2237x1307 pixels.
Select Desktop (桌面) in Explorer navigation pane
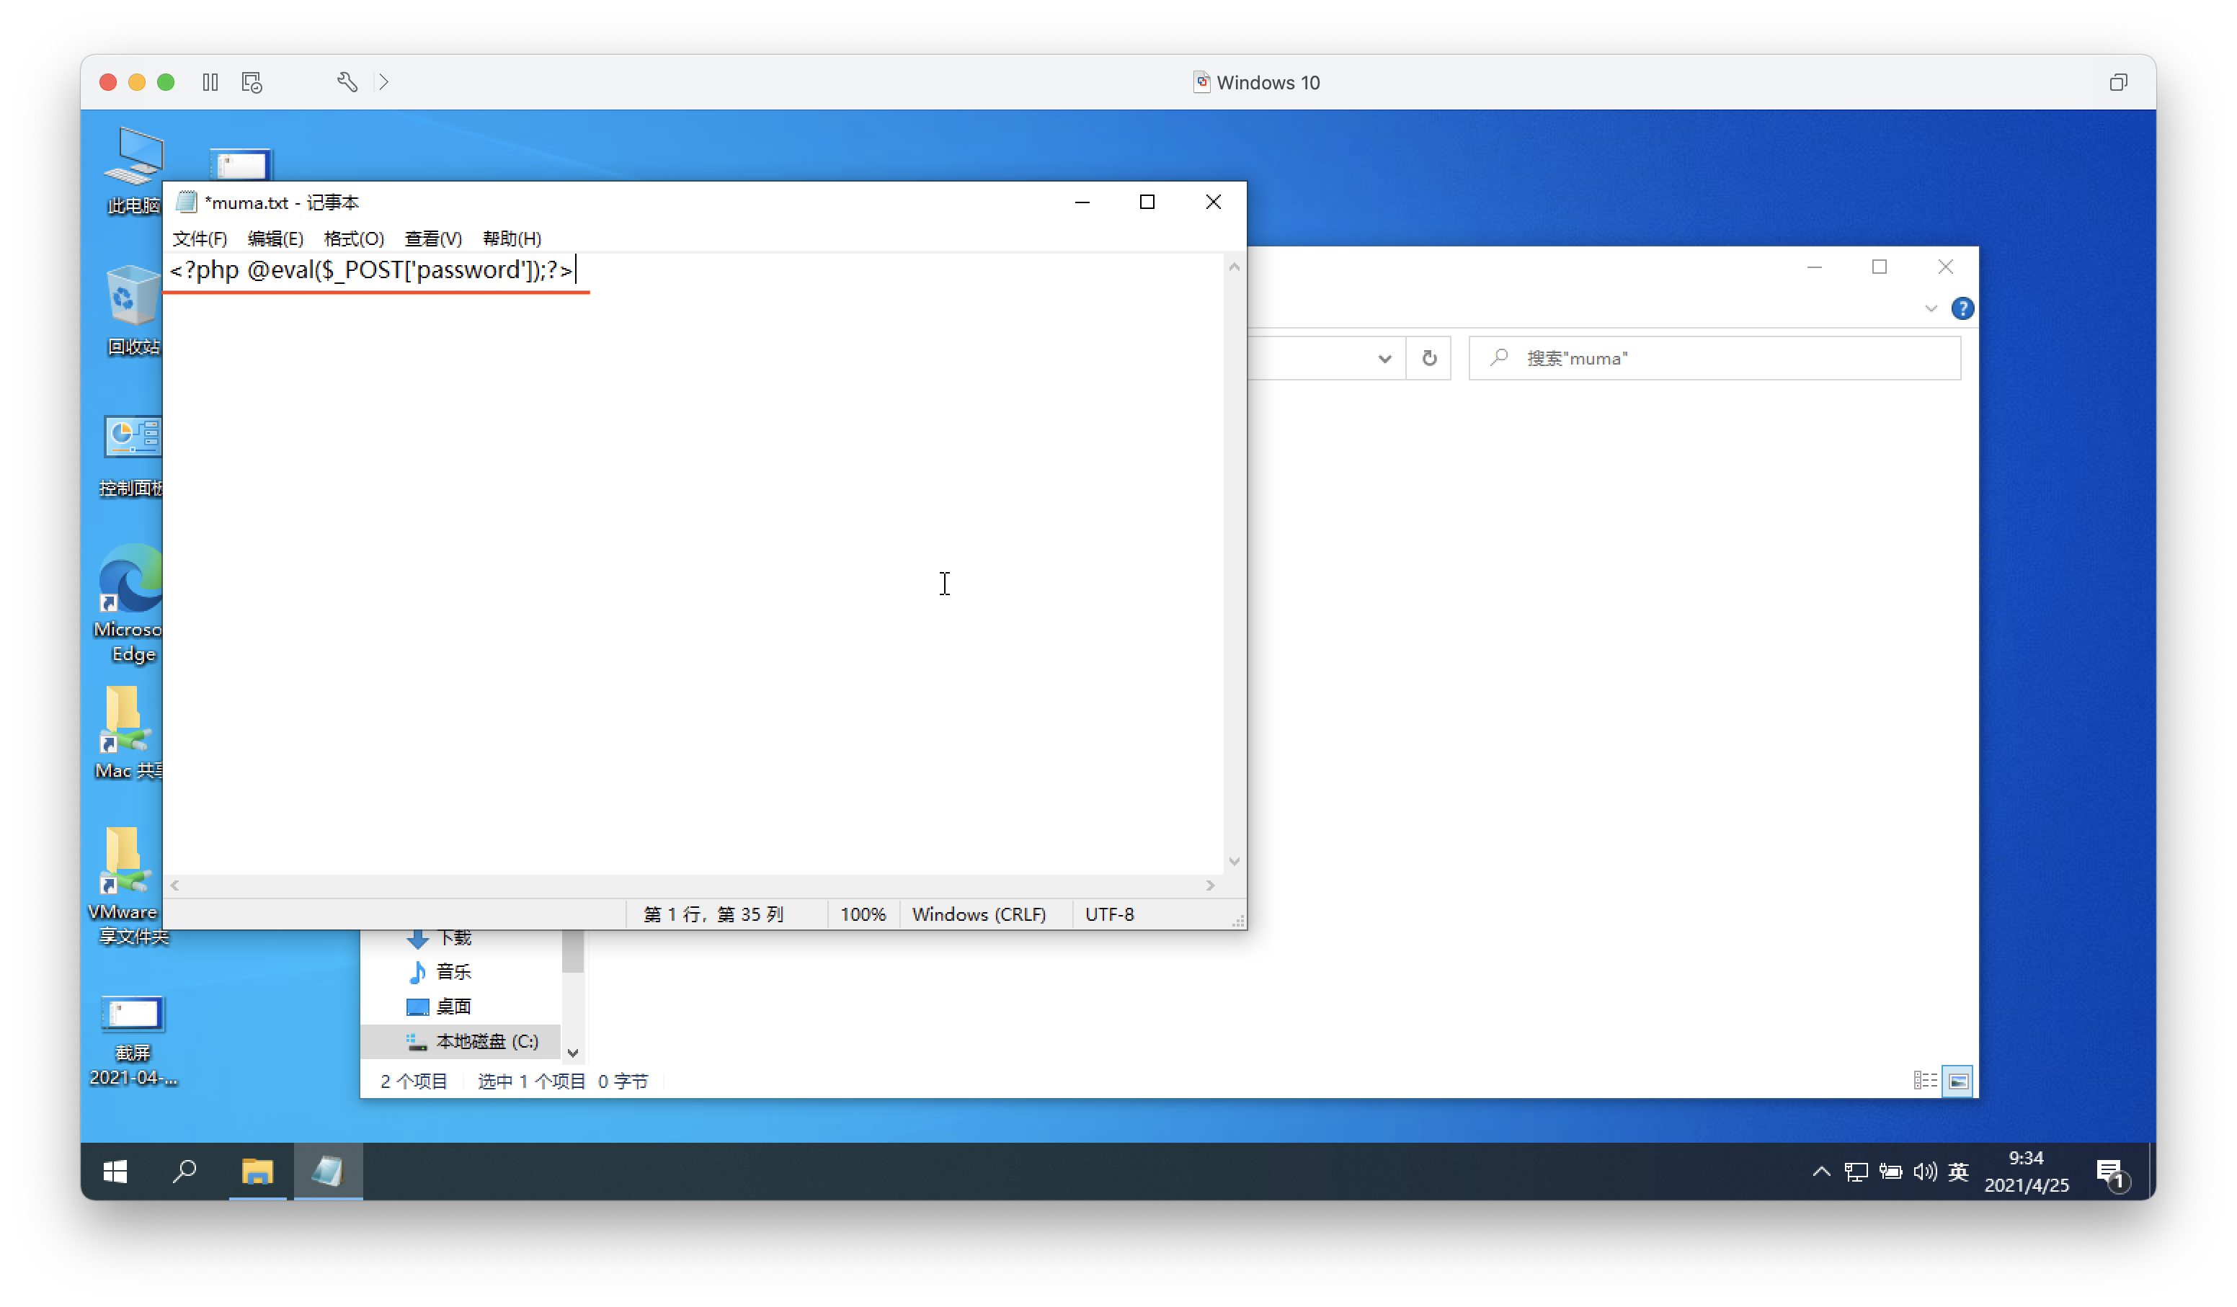[x=438, y=1007]
